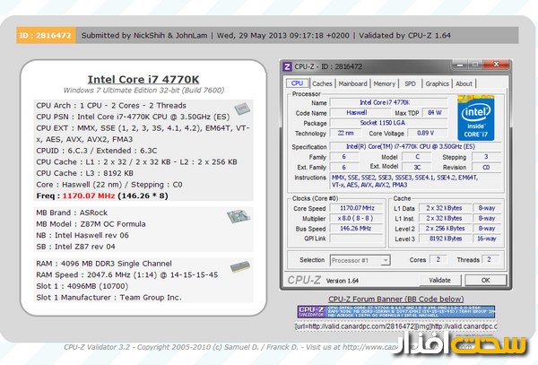Select the SPD tab

[x=410, y=83]
